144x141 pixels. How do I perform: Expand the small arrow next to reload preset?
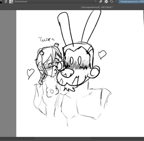click(116, 1)
